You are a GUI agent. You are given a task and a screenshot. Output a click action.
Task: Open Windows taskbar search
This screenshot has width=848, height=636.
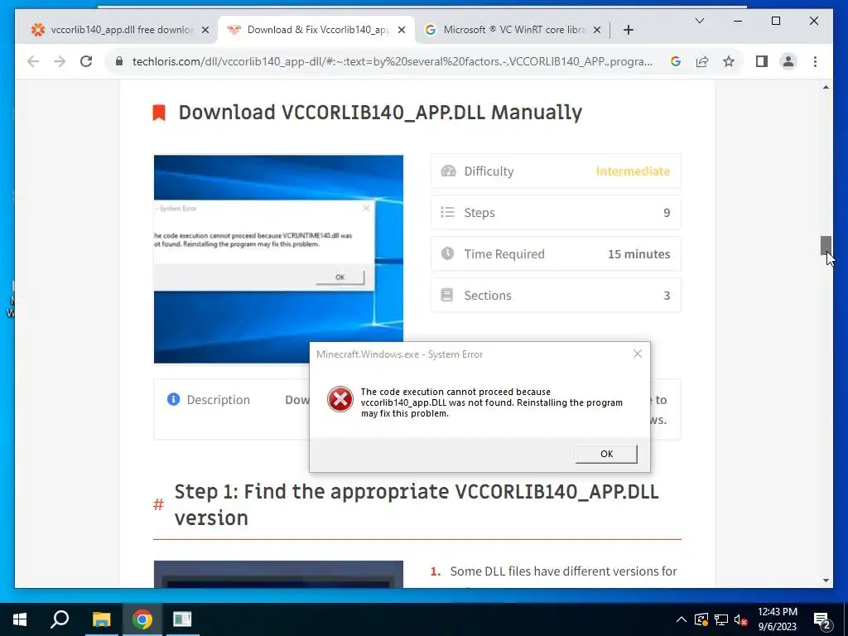coord(60,619)
